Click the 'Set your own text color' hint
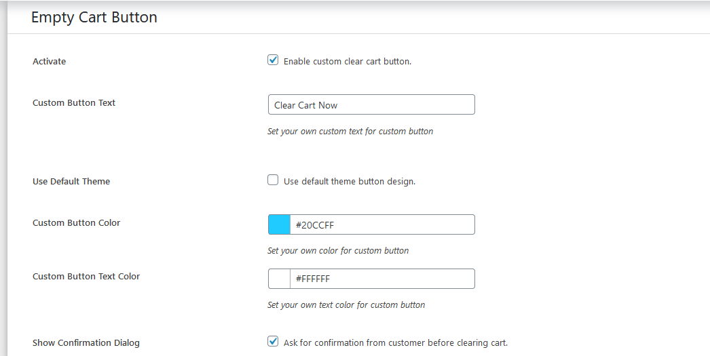This screenshot has width=710, height=356. click(x=346, y=305)
